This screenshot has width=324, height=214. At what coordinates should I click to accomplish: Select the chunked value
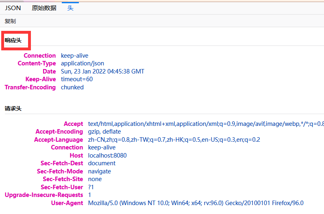pos(72,87)
